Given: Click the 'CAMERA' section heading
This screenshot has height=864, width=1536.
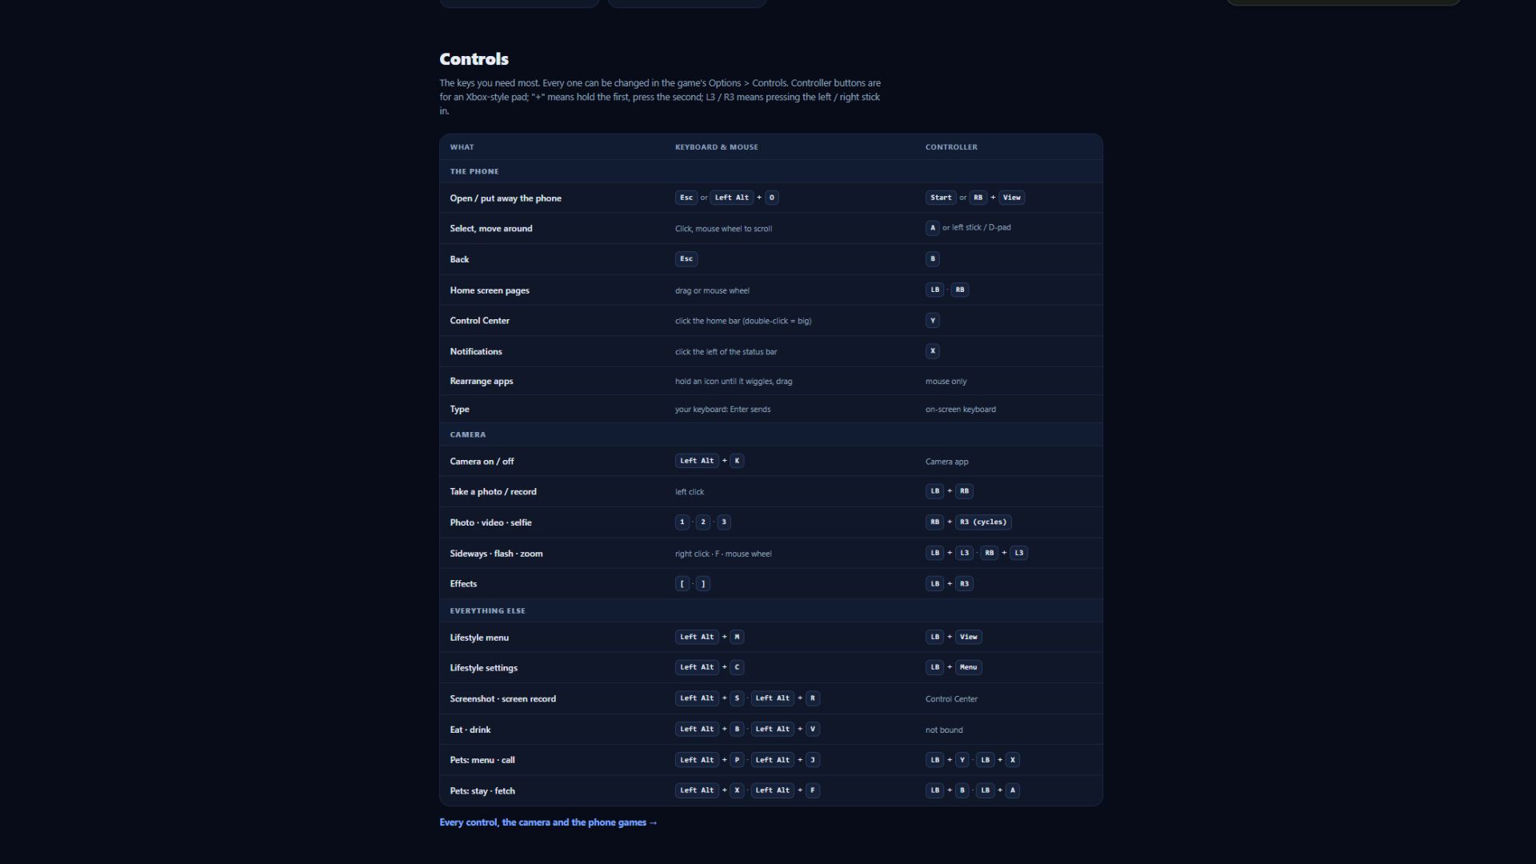Looking at the screenshot, I should tap(468, 434).
